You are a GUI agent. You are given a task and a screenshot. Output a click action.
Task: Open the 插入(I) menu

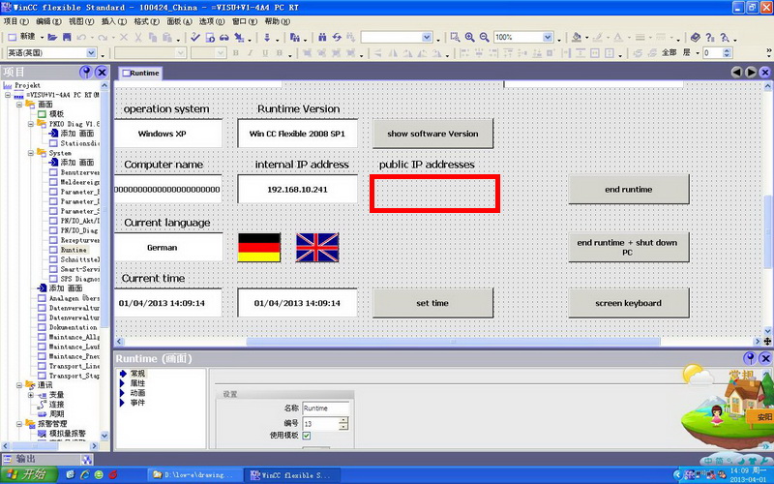click(114, 21)
